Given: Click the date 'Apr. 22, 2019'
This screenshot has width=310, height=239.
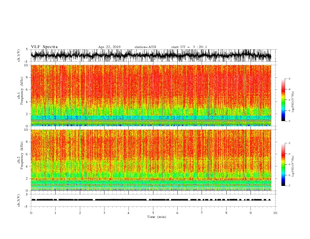Looking at the screenshot, I should pyautogui.click(x=109, y=47).
